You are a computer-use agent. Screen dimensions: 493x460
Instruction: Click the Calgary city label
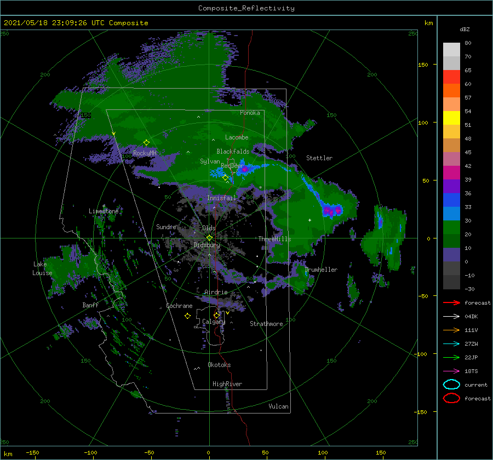tap(214, 322)
